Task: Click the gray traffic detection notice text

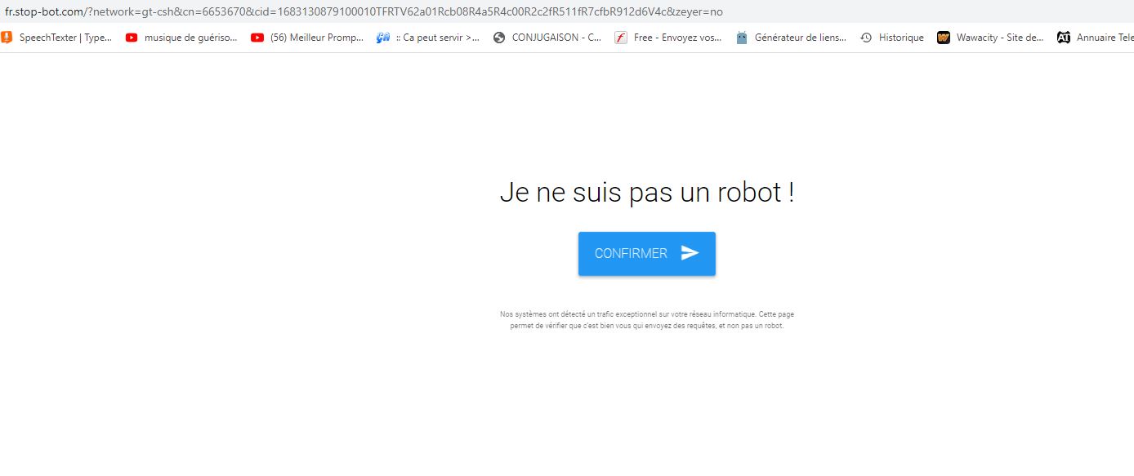Action: click(646, 319)
